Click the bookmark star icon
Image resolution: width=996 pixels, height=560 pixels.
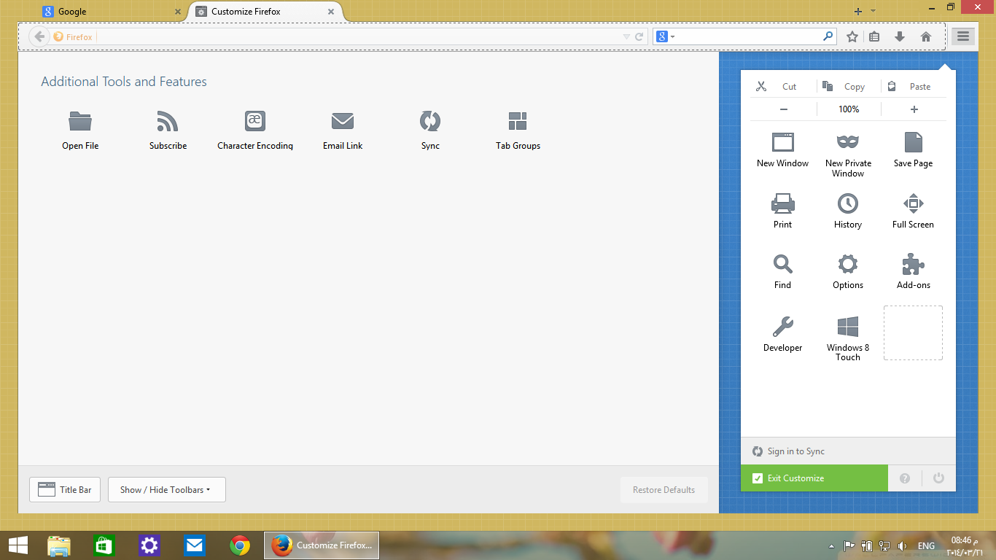852,36
